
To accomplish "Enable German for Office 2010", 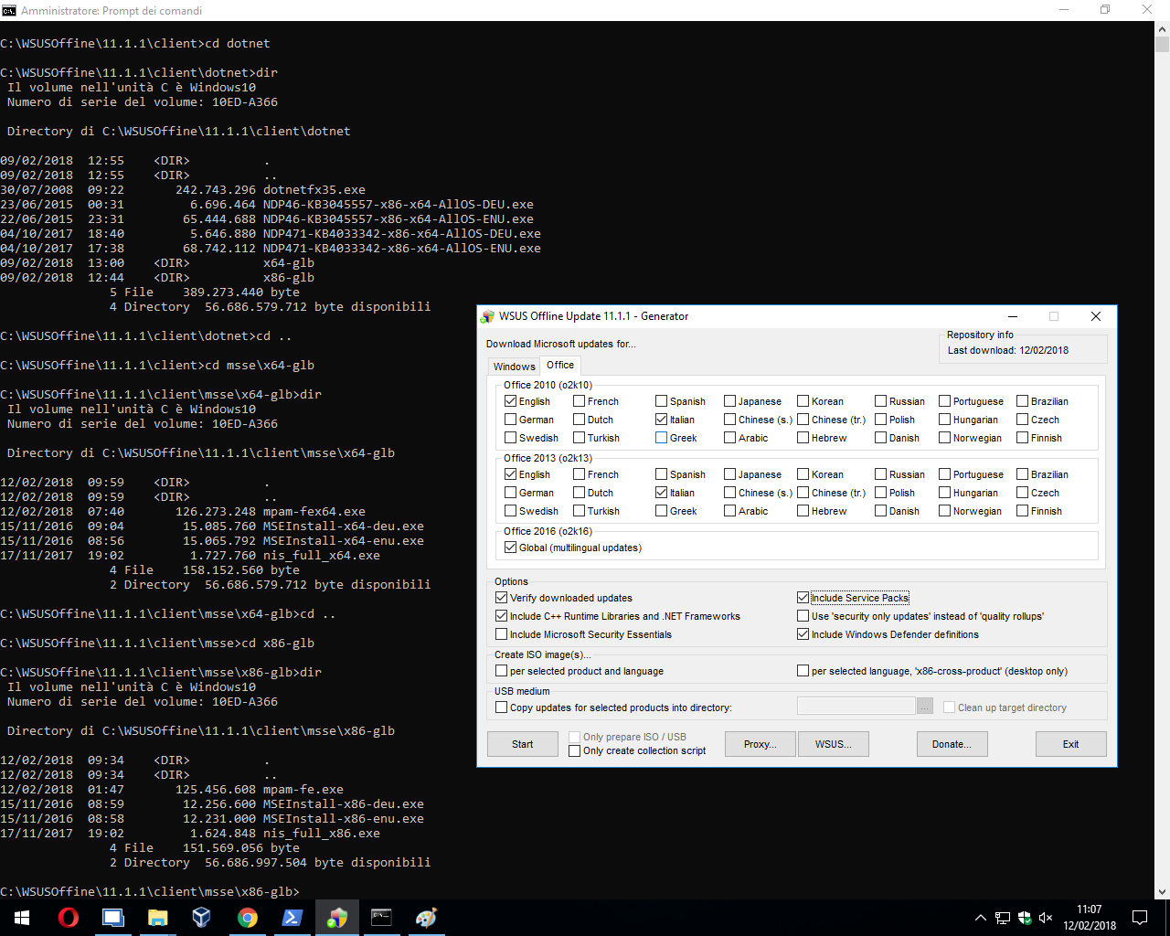I will (x=511, y=420).
